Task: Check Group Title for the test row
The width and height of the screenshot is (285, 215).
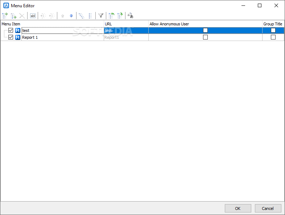Action: pos(273,30)
